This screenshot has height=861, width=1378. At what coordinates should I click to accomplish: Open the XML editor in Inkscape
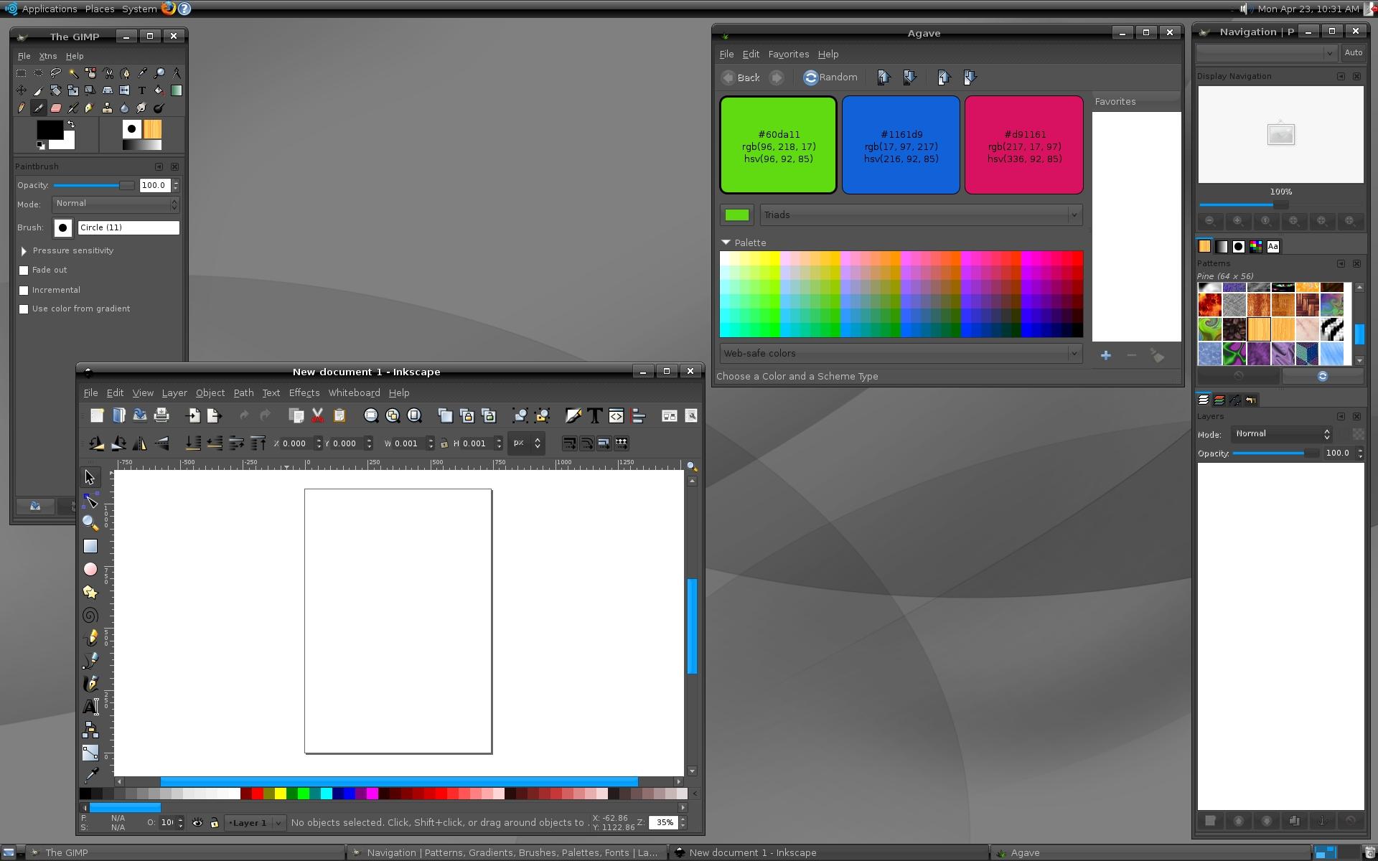(x=617, y=415)
